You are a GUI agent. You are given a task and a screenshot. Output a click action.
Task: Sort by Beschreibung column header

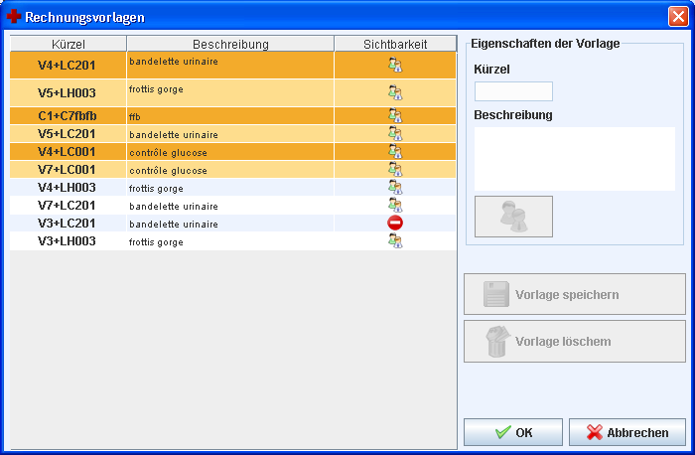click(x=230, y=44)
